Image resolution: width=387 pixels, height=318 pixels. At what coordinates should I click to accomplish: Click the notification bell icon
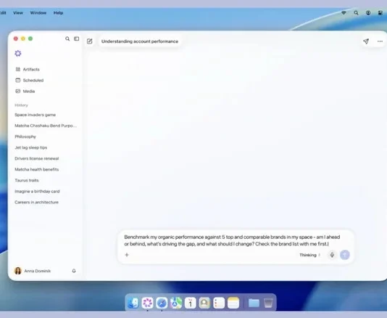coord(74,271)
